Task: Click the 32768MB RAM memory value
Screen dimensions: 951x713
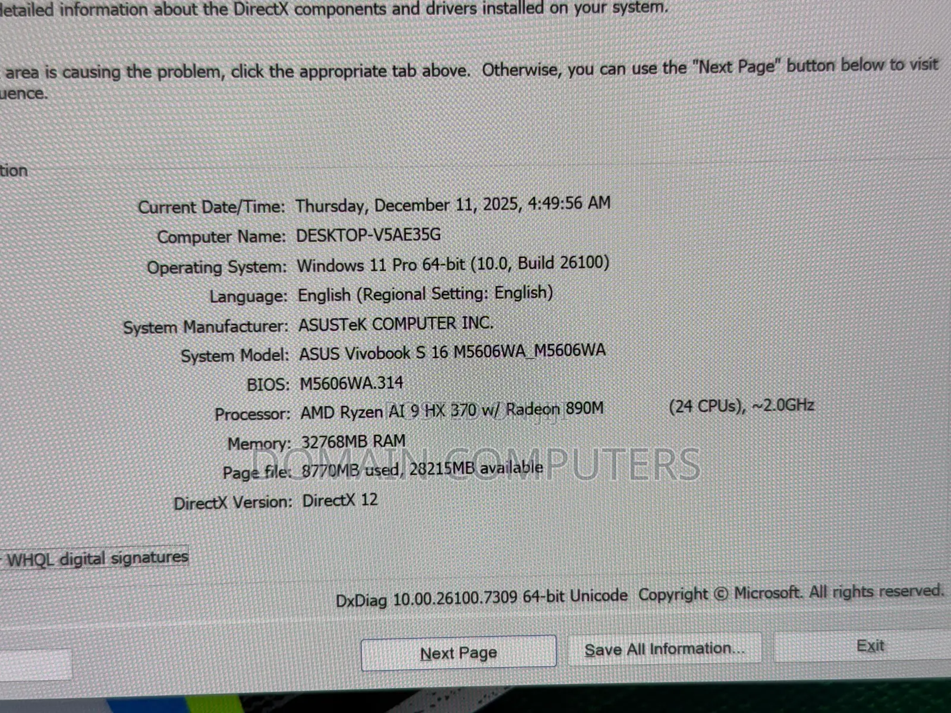Action: tap(353, 441)
